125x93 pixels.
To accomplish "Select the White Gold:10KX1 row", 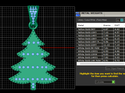I will 101,51.
